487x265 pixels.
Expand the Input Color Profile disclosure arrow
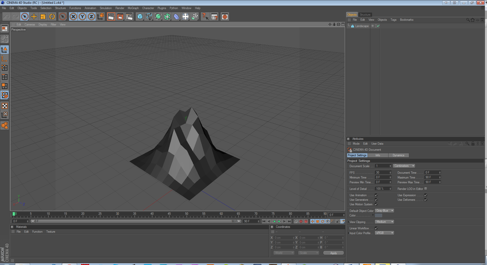pos(348,233)
